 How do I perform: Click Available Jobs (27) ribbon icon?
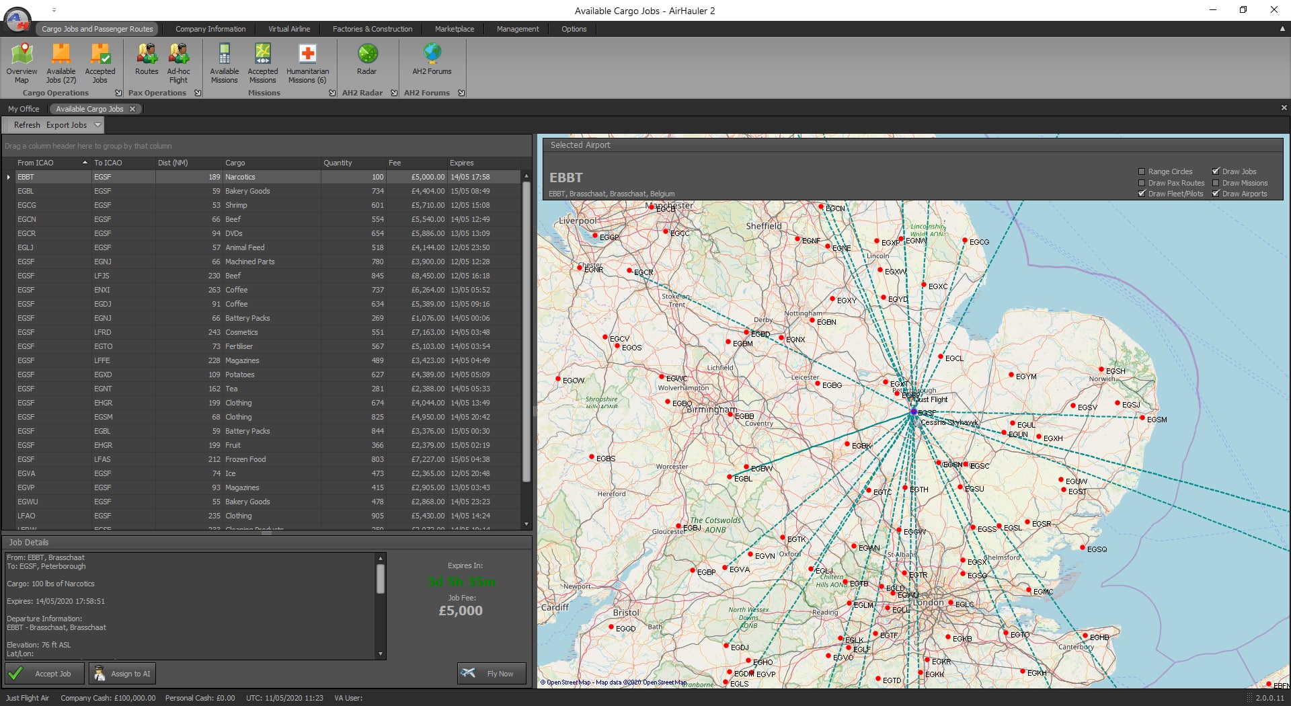61,63
